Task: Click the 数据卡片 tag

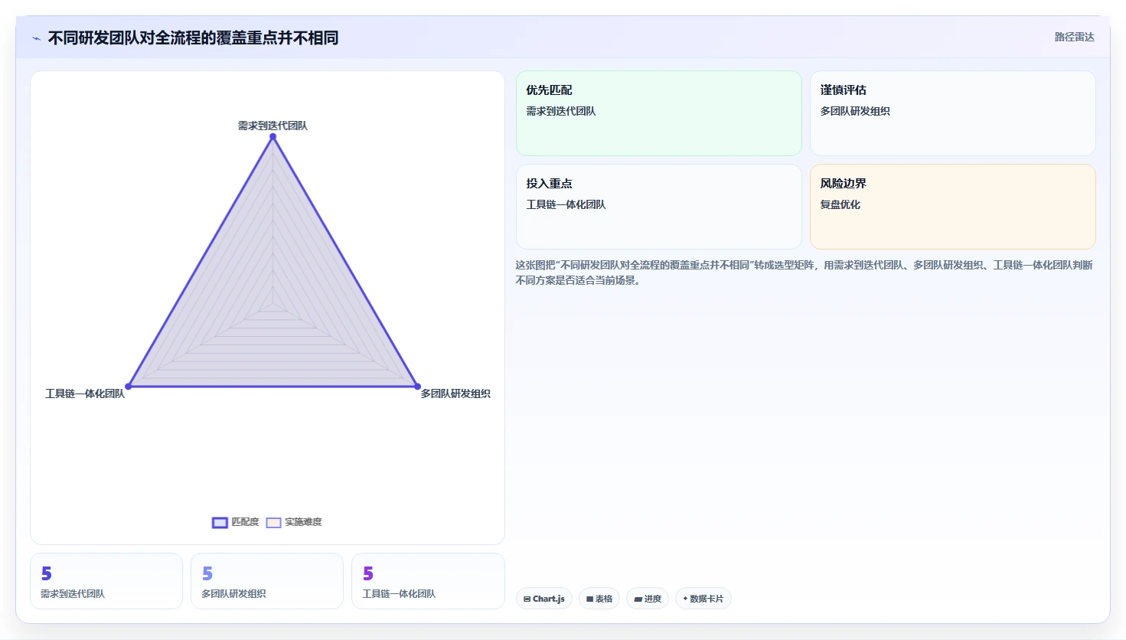Action: click(x=703, y=599)
